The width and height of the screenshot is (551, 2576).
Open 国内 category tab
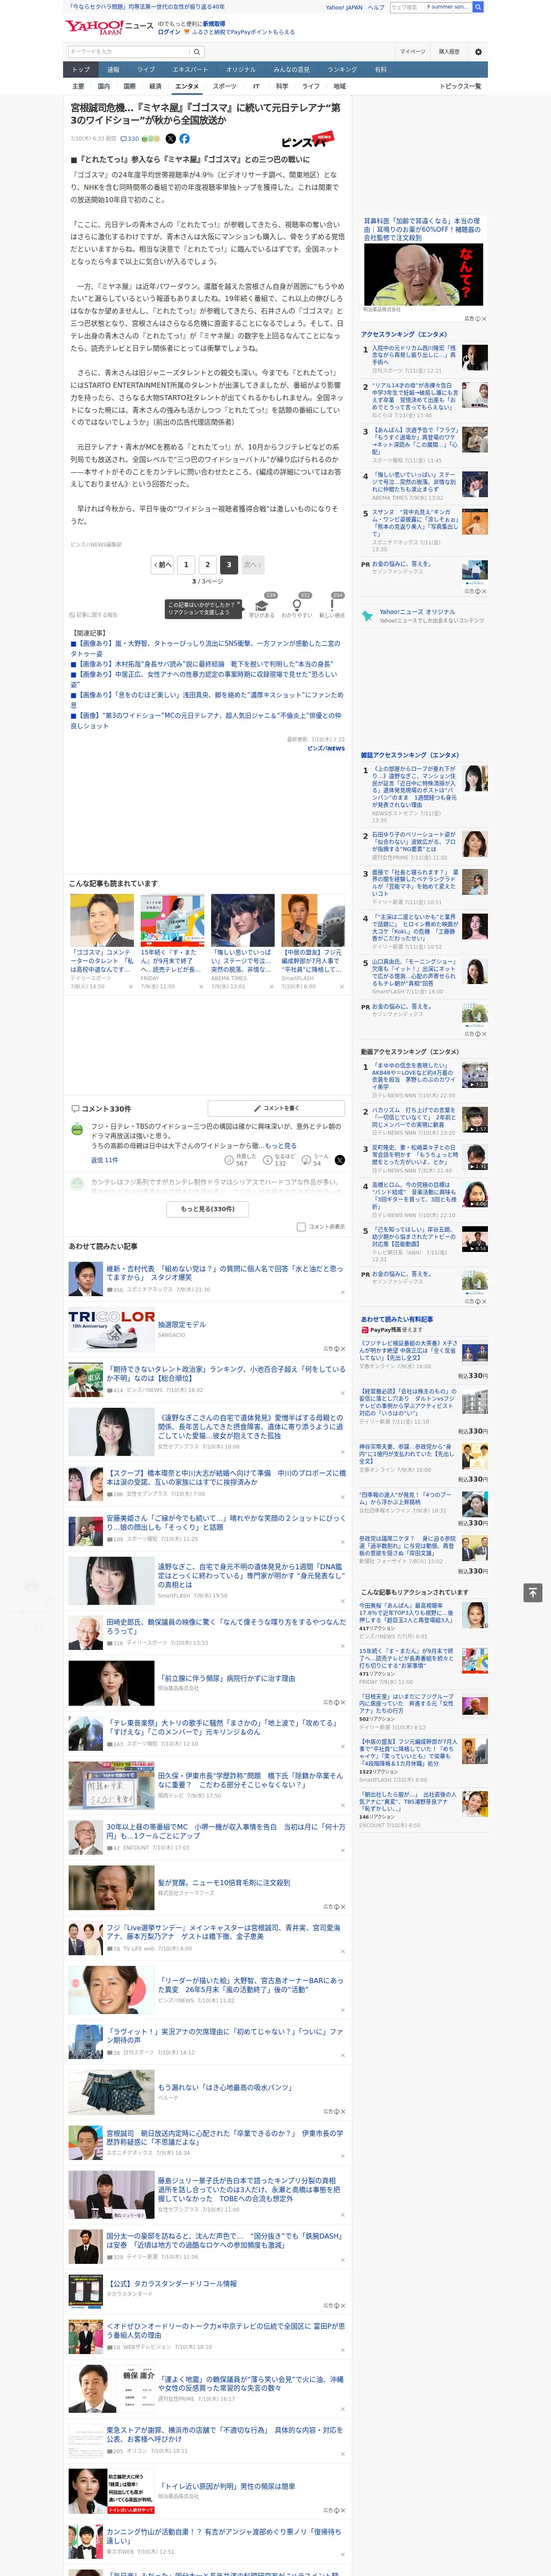coord(103,86)
